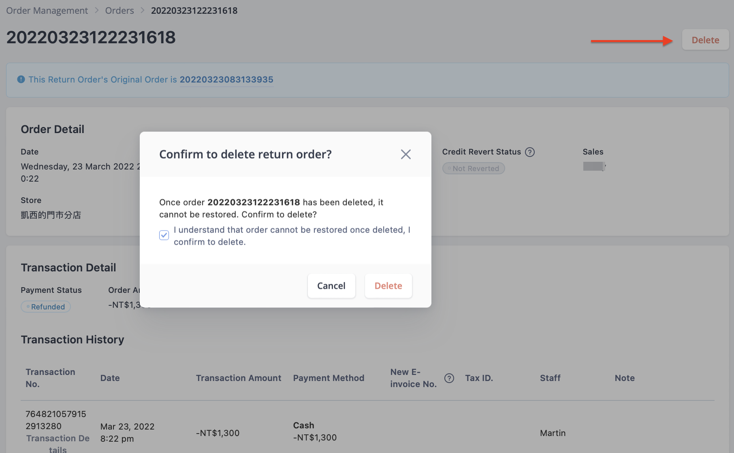Click the top-right Delete button
Image resolution: width=734 pixels, height=453 pixels.
[x=705, y=40]
